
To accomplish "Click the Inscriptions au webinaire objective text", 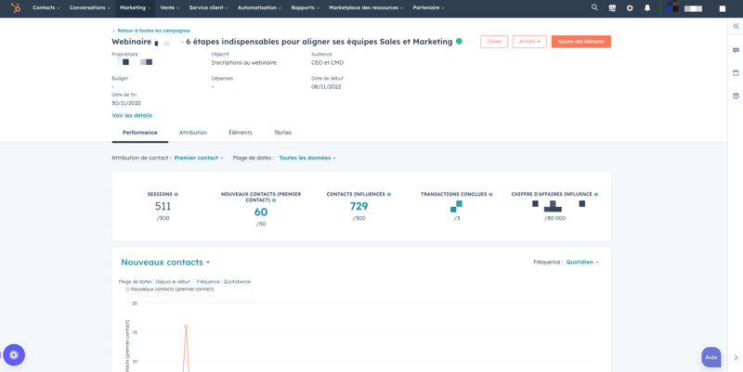I will pos(243,62).
